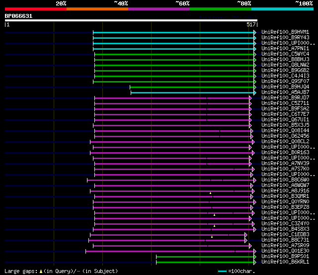Select the UniRef100_C6T7E7 label
Image resolution: width=318 pixels, height=275 pixels.
click(285, 114)
